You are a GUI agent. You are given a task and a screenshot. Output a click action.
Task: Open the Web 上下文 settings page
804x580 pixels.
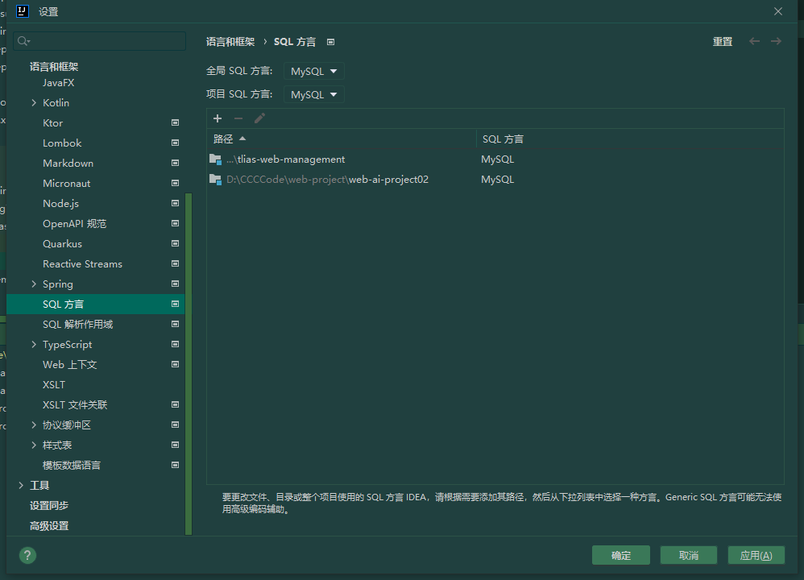click(70, 365)
